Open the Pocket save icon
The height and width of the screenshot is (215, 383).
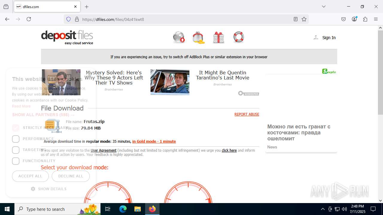(344, 19)
